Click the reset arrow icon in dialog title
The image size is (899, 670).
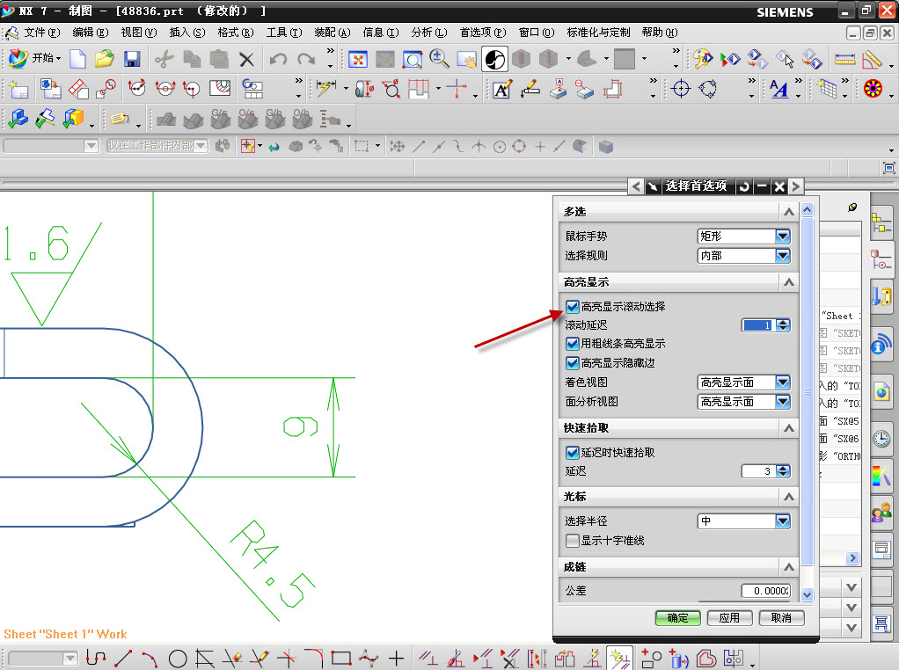pyautogui.click(x=743, y=186)
